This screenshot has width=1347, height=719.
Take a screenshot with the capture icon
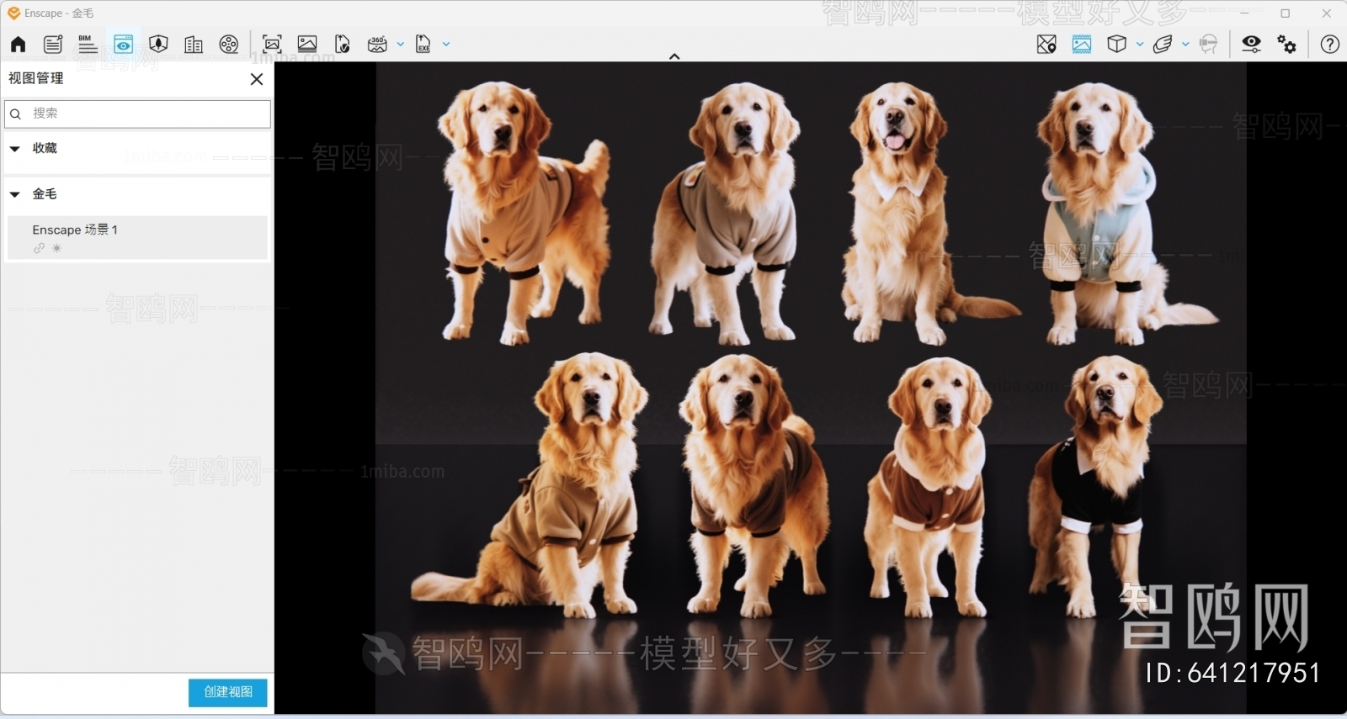(272, 45)
